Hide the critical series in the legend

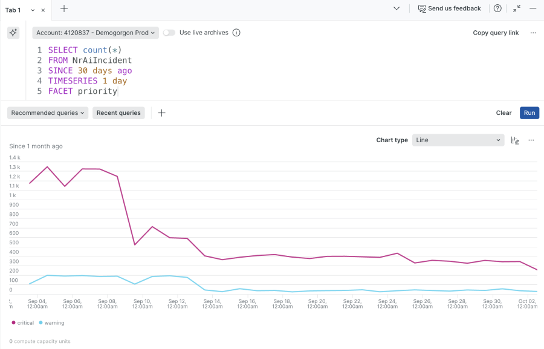[22, 322]
